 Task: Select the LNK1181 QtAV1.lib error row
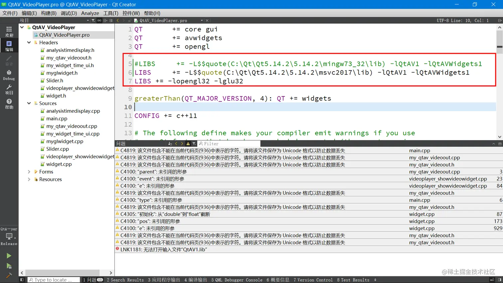(x=309, y=249)
